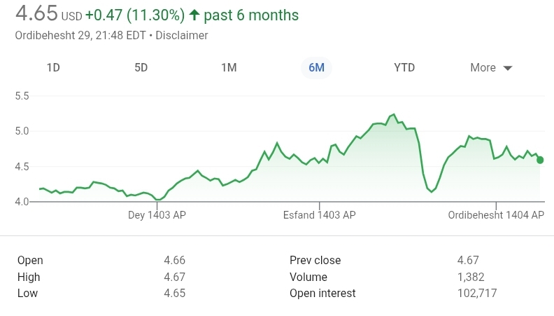Click the Ordibehesht 1404 AP axis label
The height and width of the screenshot is (316, 554).
tap(496, 215)
